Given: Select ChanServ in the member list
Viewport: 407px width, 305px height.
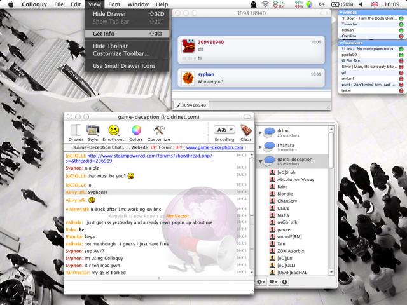Looking at the screenshot, I should pyautogui.click(x=287, y=201).
